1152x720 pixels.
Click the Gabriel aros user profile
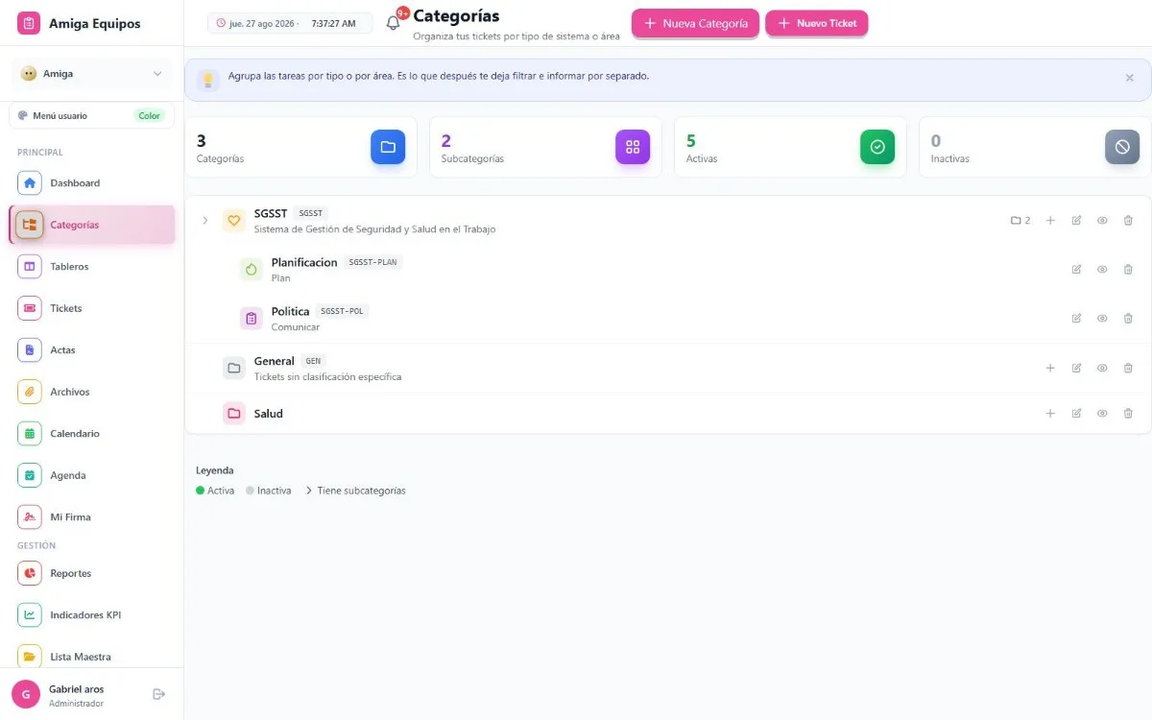click(x=77, y=695)
